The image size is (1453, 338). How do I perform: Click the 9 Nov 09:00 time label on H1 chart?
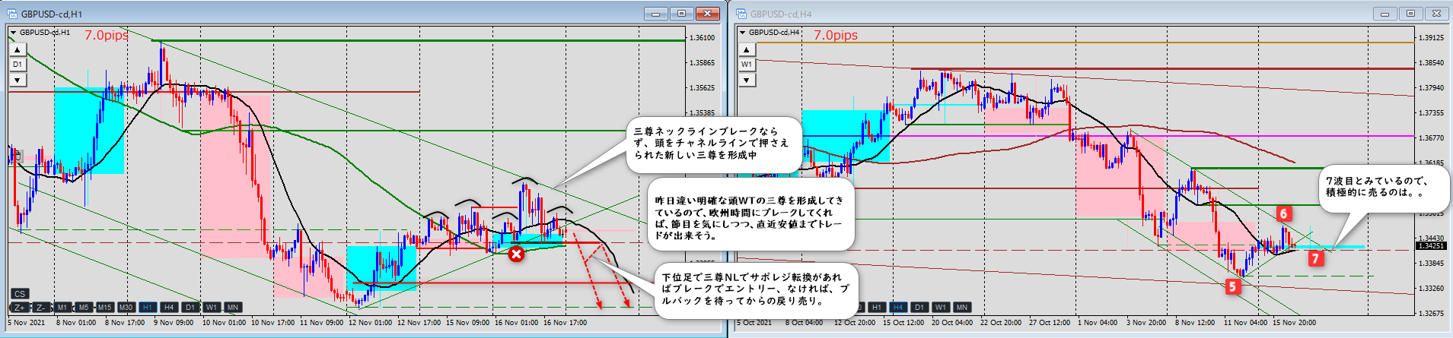[x=174, y=323]
